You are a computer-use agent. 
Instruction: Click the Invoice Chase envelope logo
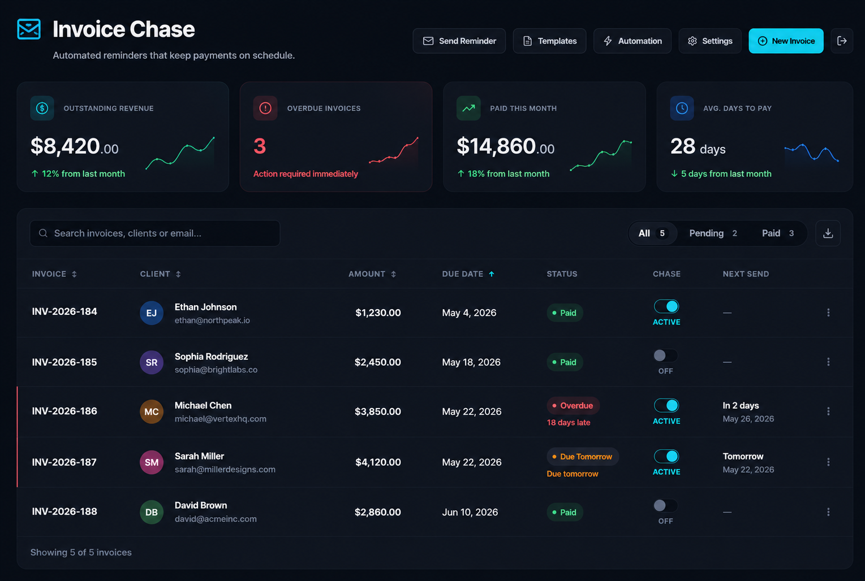[x=29, y=29]
